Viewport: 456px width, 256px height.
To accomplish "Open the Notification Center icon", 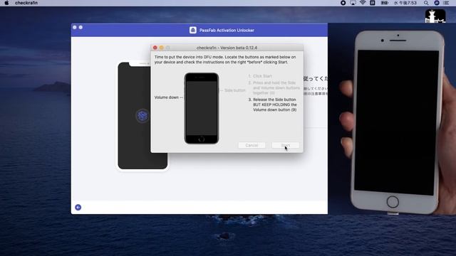I will click(x=447, y=3).
